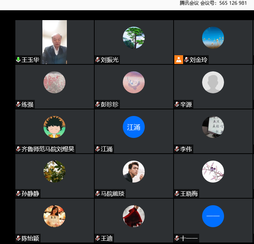Click the muted mic icon beside 辛源
The height and width of the screenshot is (244, 254).
coord(177,104)
